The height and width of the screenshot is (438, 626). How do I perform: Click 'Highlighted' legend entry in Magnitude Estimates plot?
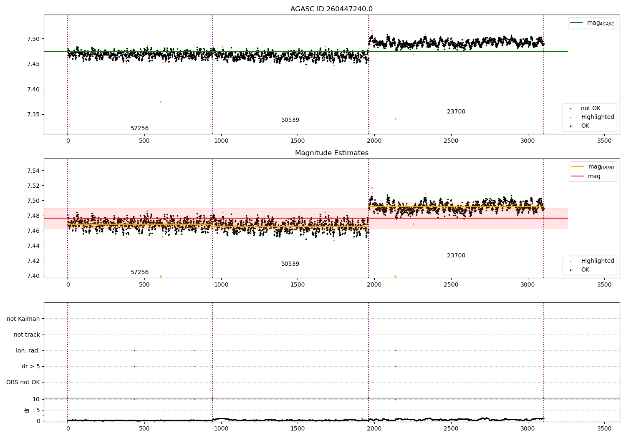pos(593,261)
